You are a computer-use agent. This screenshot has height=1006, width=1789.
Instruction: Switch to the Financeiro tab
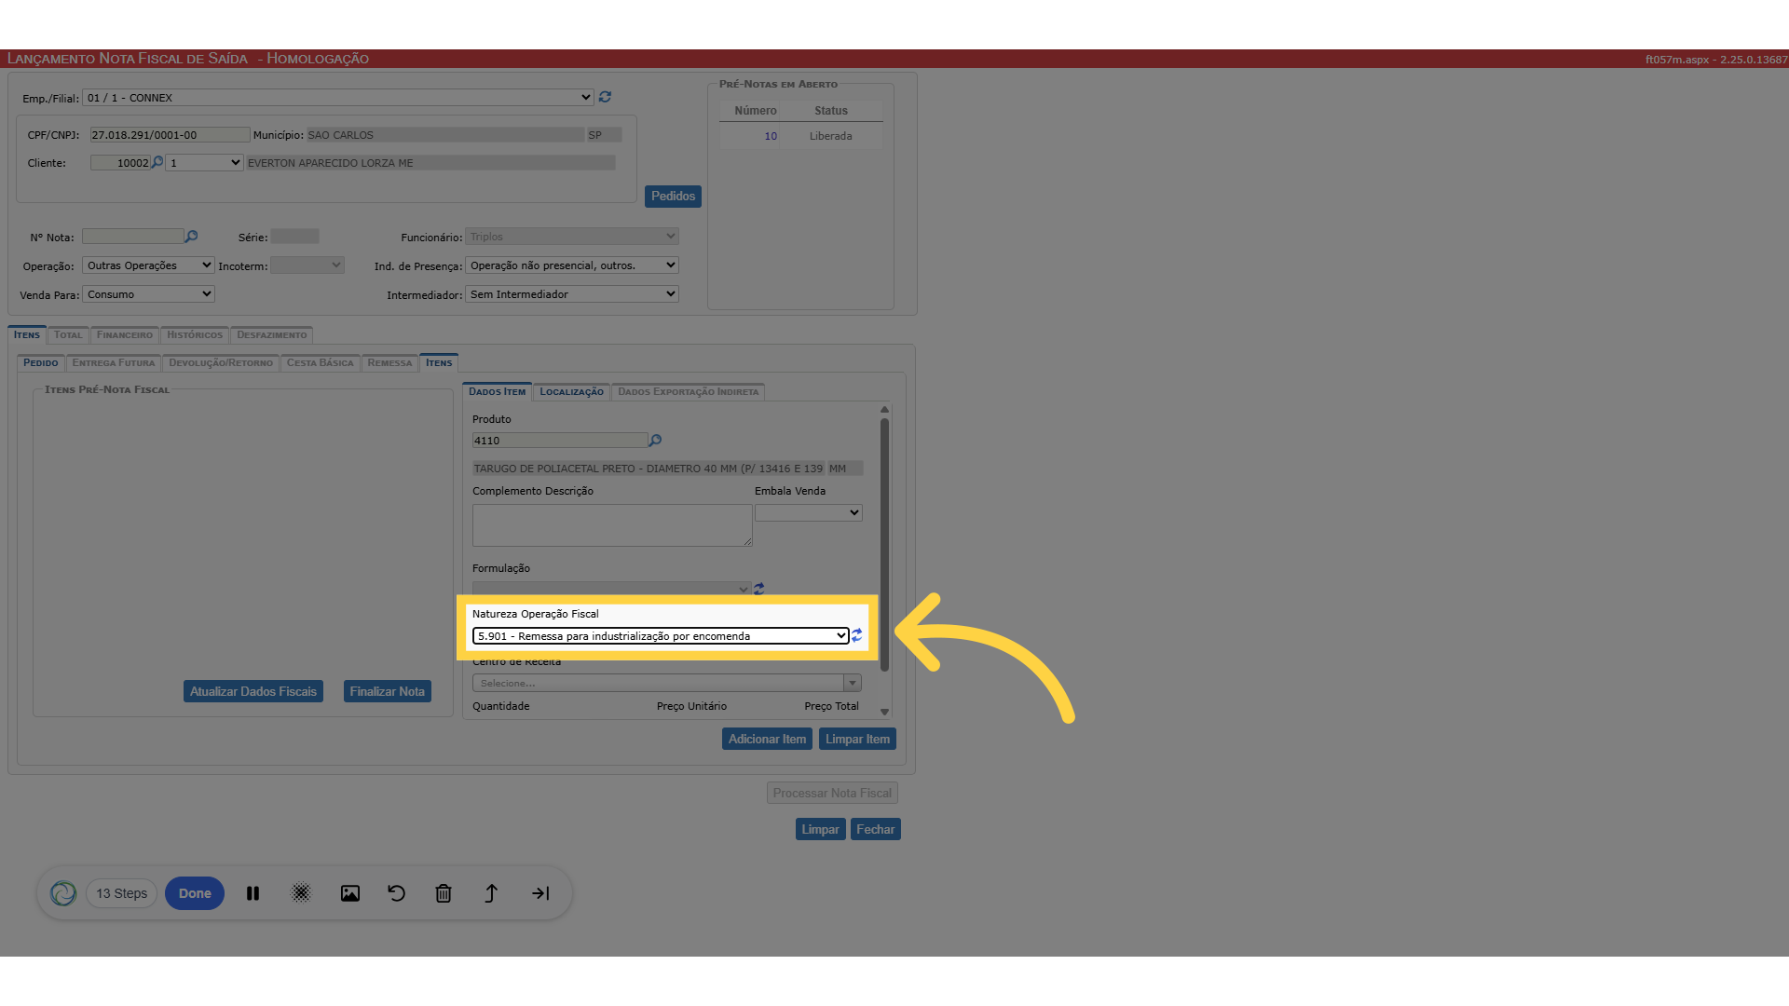pyautogui.click(x=125, y=334)
